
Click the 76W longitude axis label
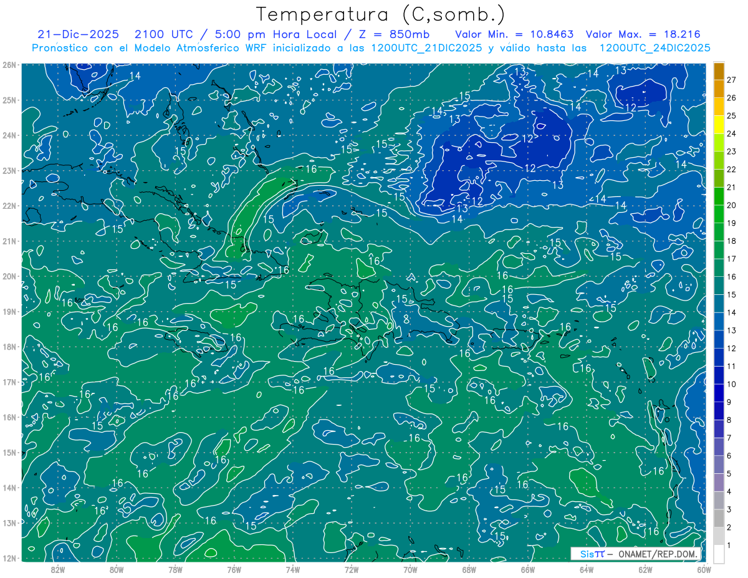(x=234, y=569)
